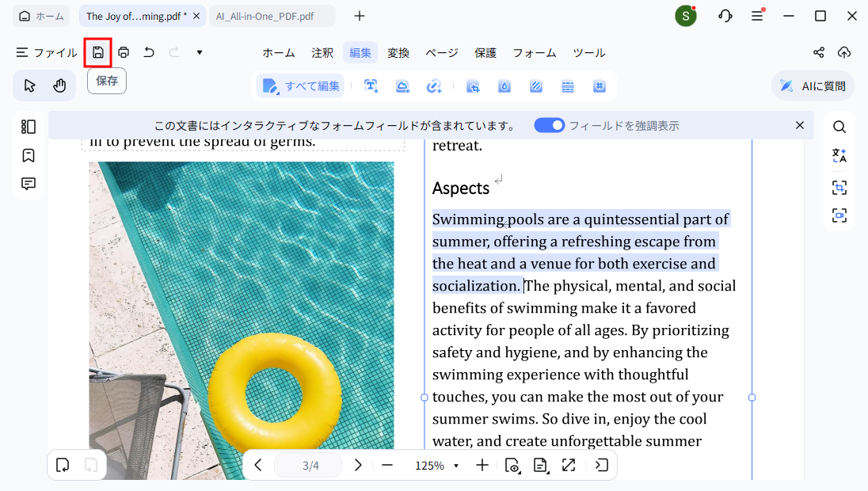Open the 125% zoom level dropdown

pyautogui.click(x=435, y=465)
